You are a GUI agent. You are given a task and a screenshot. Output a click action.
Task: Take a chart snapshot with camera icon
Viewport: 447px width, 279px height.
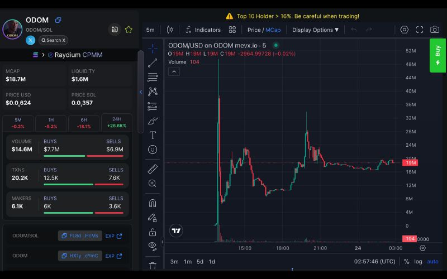click(435, 30)
